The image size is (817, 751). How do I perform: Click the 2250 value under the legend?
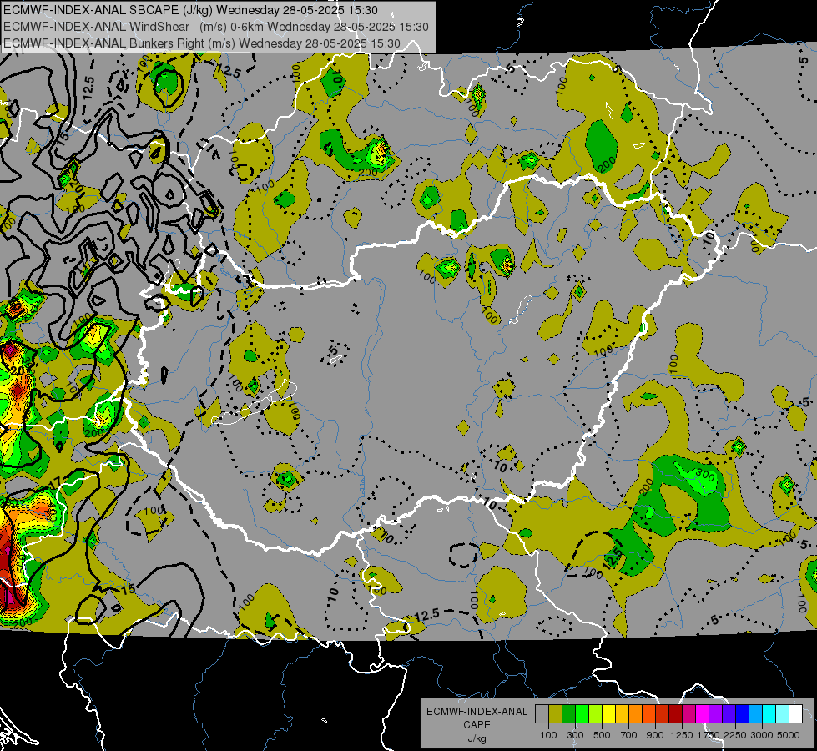click(735, 735)
